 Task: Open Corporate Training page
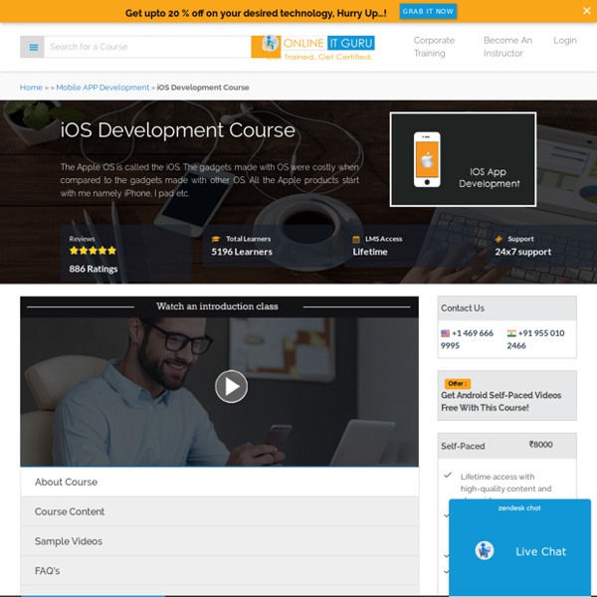pyautogui.click(x=434, y=47)
